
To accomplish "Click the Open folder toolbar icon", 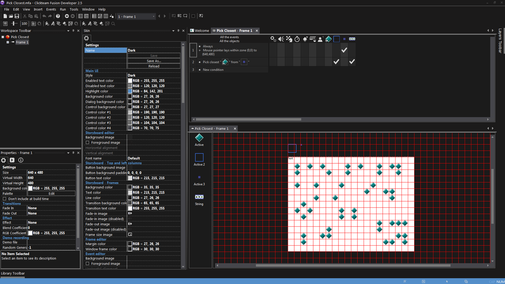I will (11, 16).
